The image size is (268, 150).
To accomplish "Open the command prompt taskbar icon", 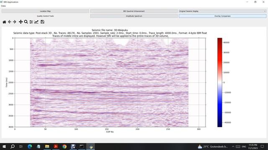I will (x=82, y=146).
